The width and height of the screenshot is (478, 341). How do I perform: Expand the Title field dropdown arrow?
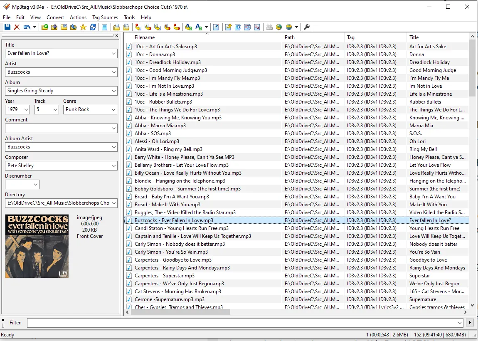pos(114,53)
